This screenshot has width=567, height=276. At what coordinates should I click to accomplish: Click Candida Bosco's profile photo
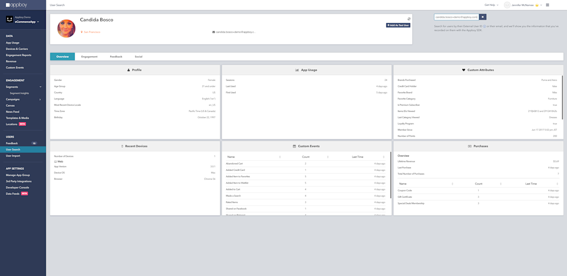(x=67, y=28)
